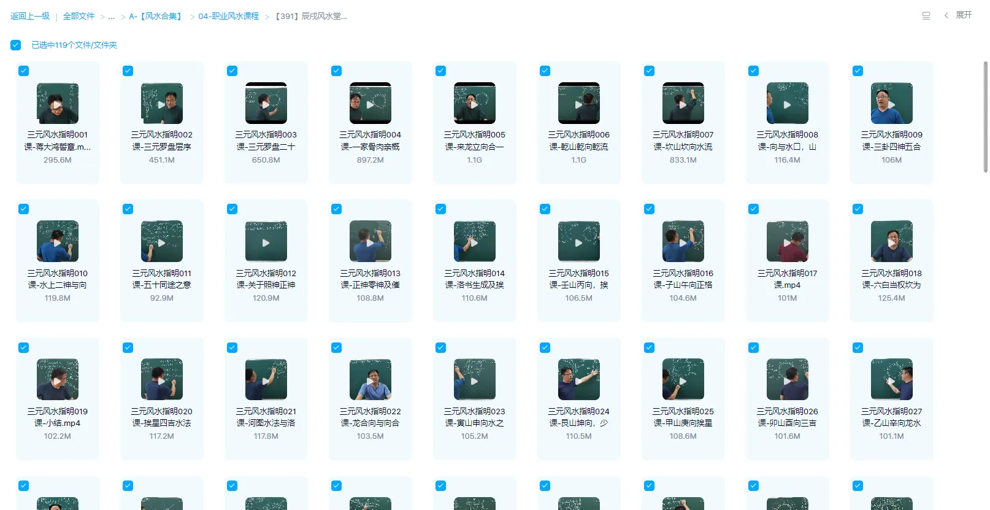Play the 三元风水指明019 video thumbnail
This screenshot has width=990, height=510.
tap(58, 380)
